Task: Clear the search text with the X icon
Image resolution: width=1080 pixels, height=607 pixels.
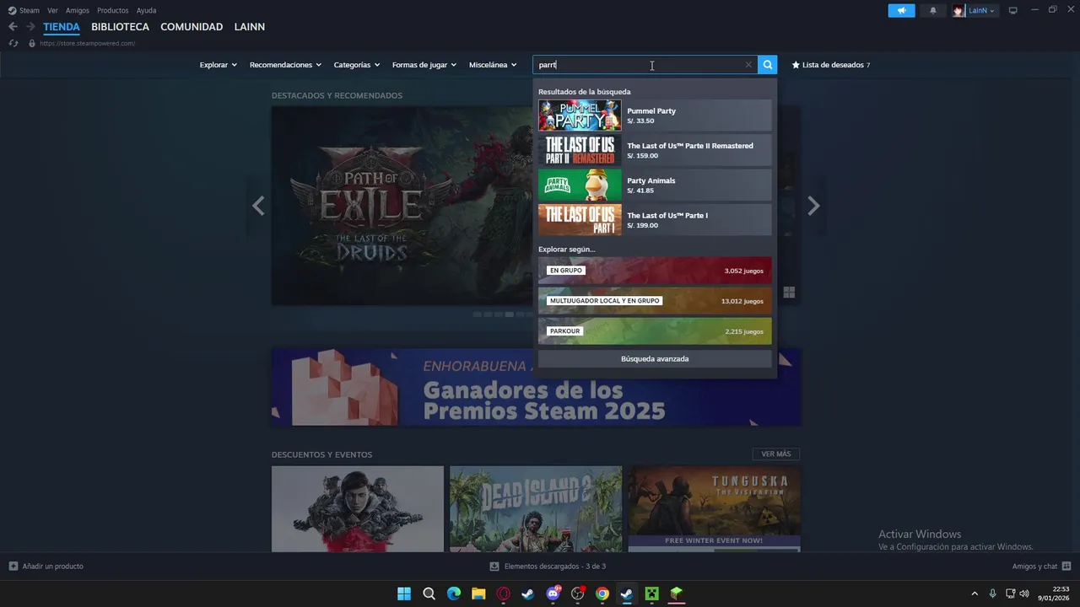Action: point(748,65)
